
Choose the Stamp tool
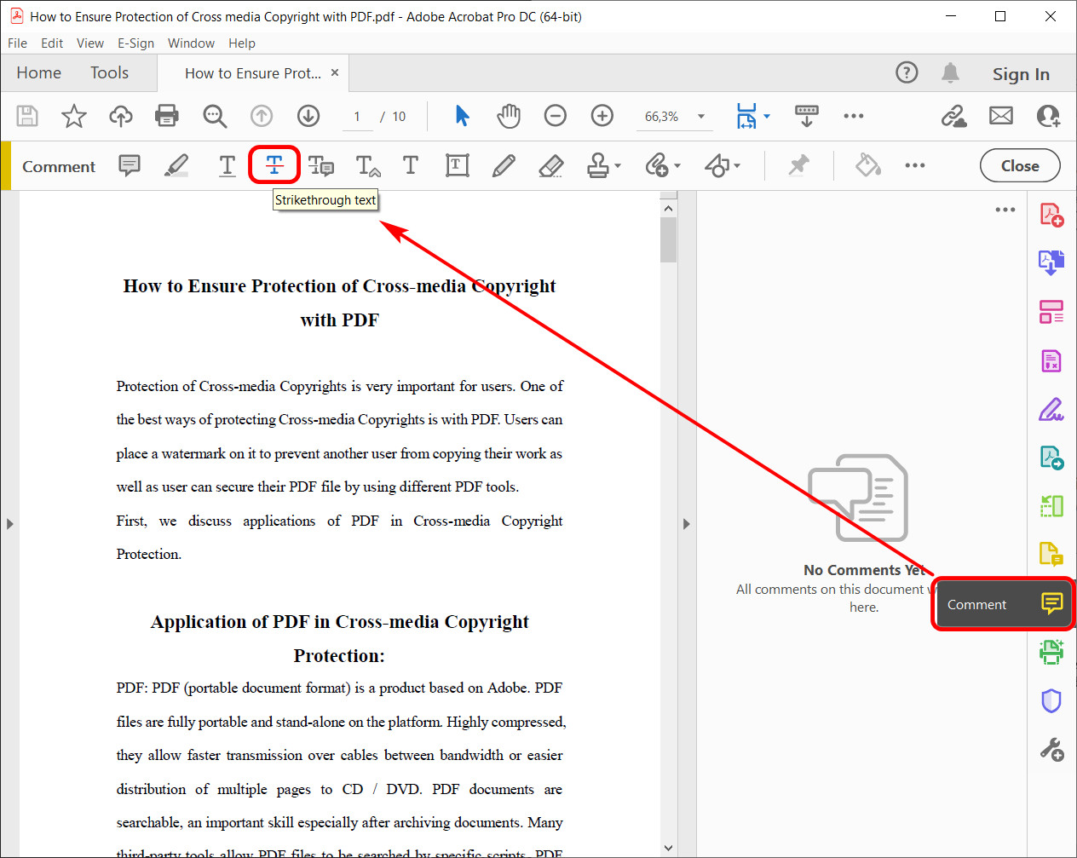click(598, 164)
